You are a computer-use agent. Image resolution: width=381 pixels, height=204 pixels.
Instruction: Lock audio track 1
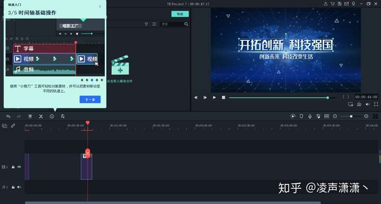coord(13,187)
